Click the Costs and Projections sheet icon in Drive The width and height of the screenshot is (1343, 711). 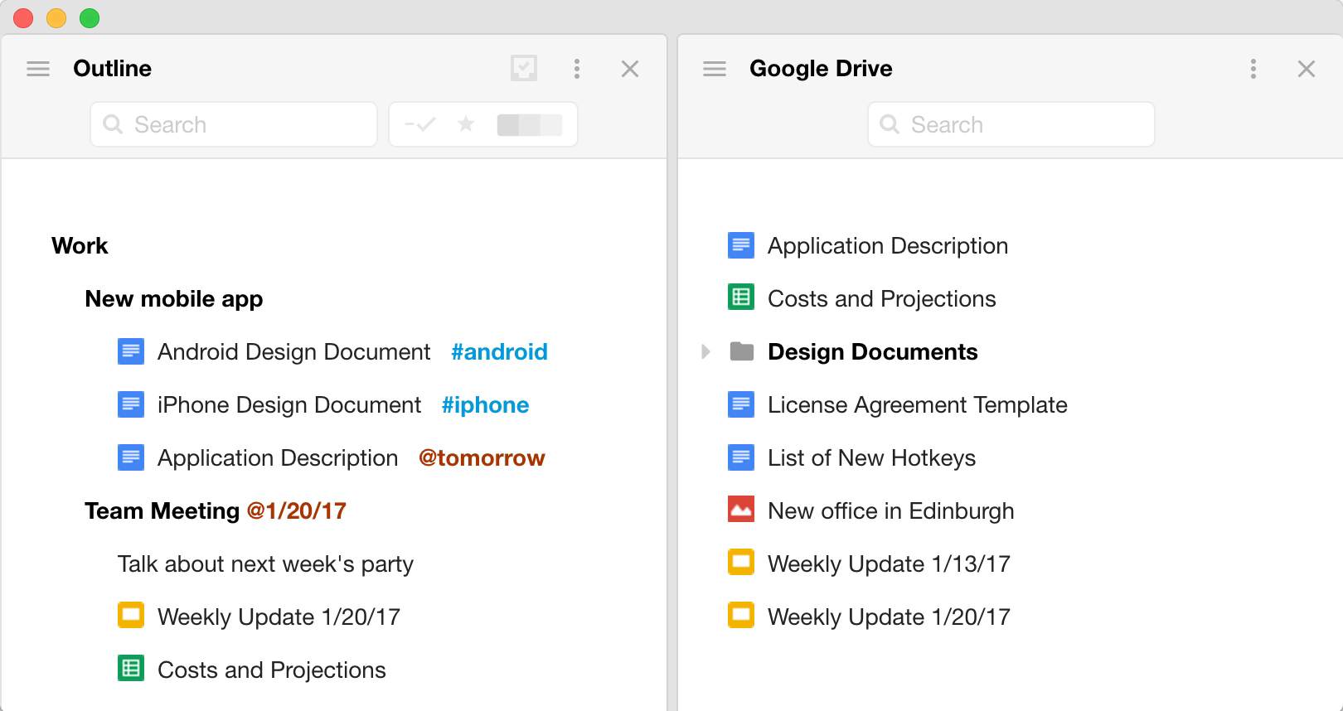(x=741, y=297)
